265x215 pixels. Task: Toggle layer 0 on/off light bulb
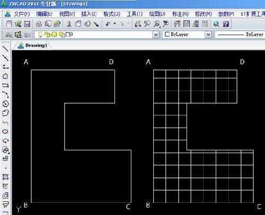(x=40, y=34)
